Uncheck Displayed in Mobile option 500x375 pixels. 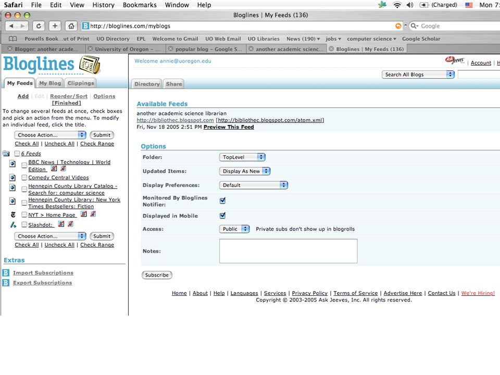pos(222,216)
